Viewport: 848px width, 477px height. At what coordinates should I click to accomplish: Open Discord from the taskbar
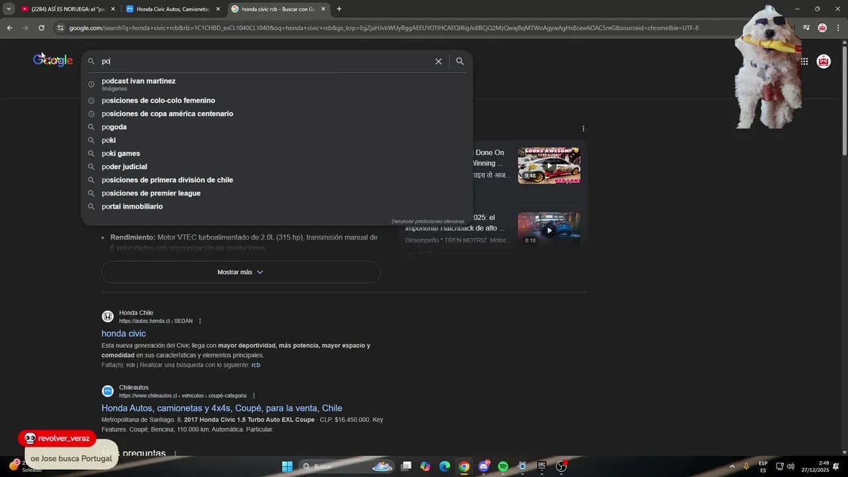(484, 466)
